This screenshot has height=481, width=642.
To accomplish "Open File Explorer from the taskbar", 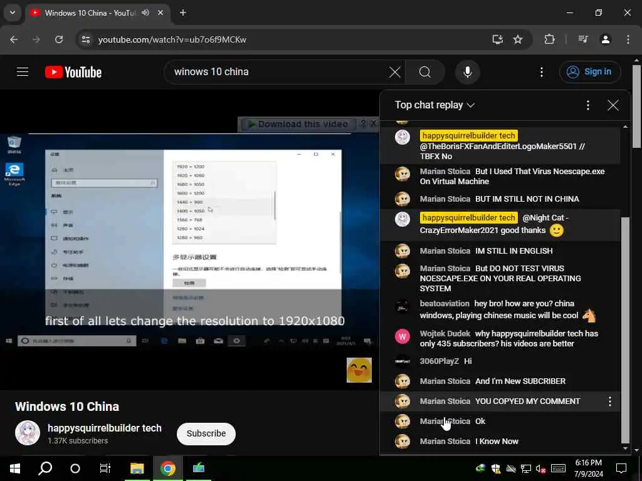I will tap(137, 468).
